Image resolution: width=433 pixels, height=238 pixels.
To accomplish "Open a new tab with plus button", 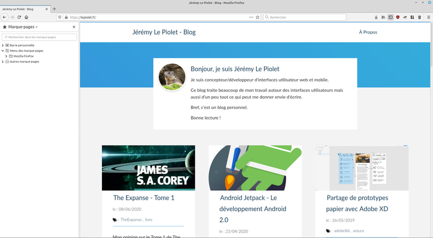I will [55, 9].
